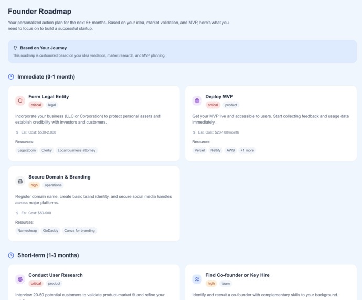Click the operations category tag
362x300 pixels.
point(53,185)
